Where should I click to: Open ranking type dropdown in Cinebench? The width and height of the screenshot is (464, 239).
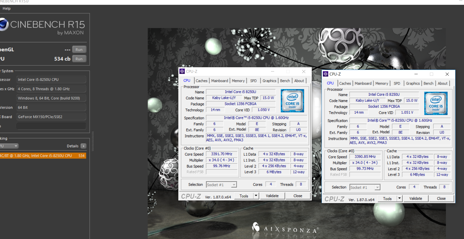[x=9, y=146]
